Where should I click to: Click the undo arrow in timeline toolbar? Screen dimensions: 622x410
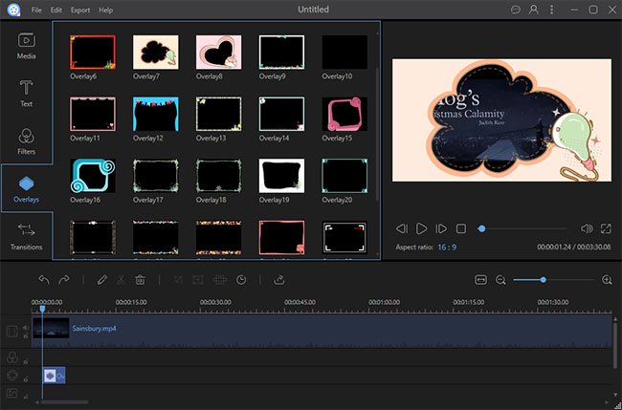pos(44,280)
